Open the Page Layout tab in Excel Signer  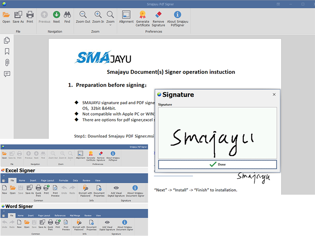point(47,181)
